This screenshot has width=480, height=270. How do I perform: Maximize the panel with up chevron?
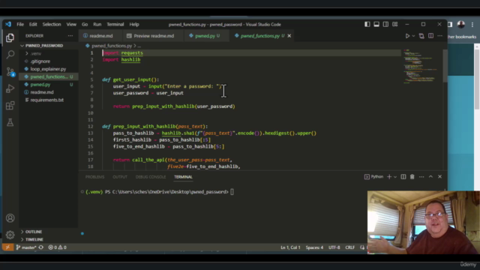pos(430,177)
